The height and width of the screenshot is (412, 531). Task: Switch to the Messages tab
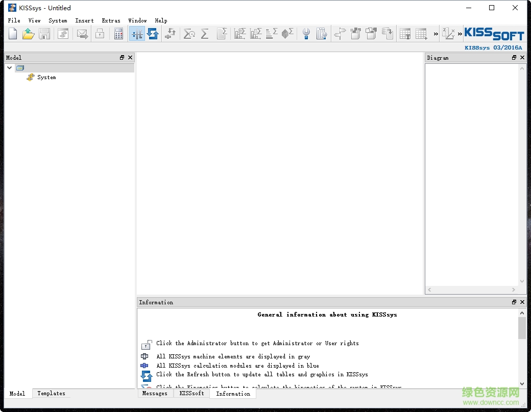(155, 394)
